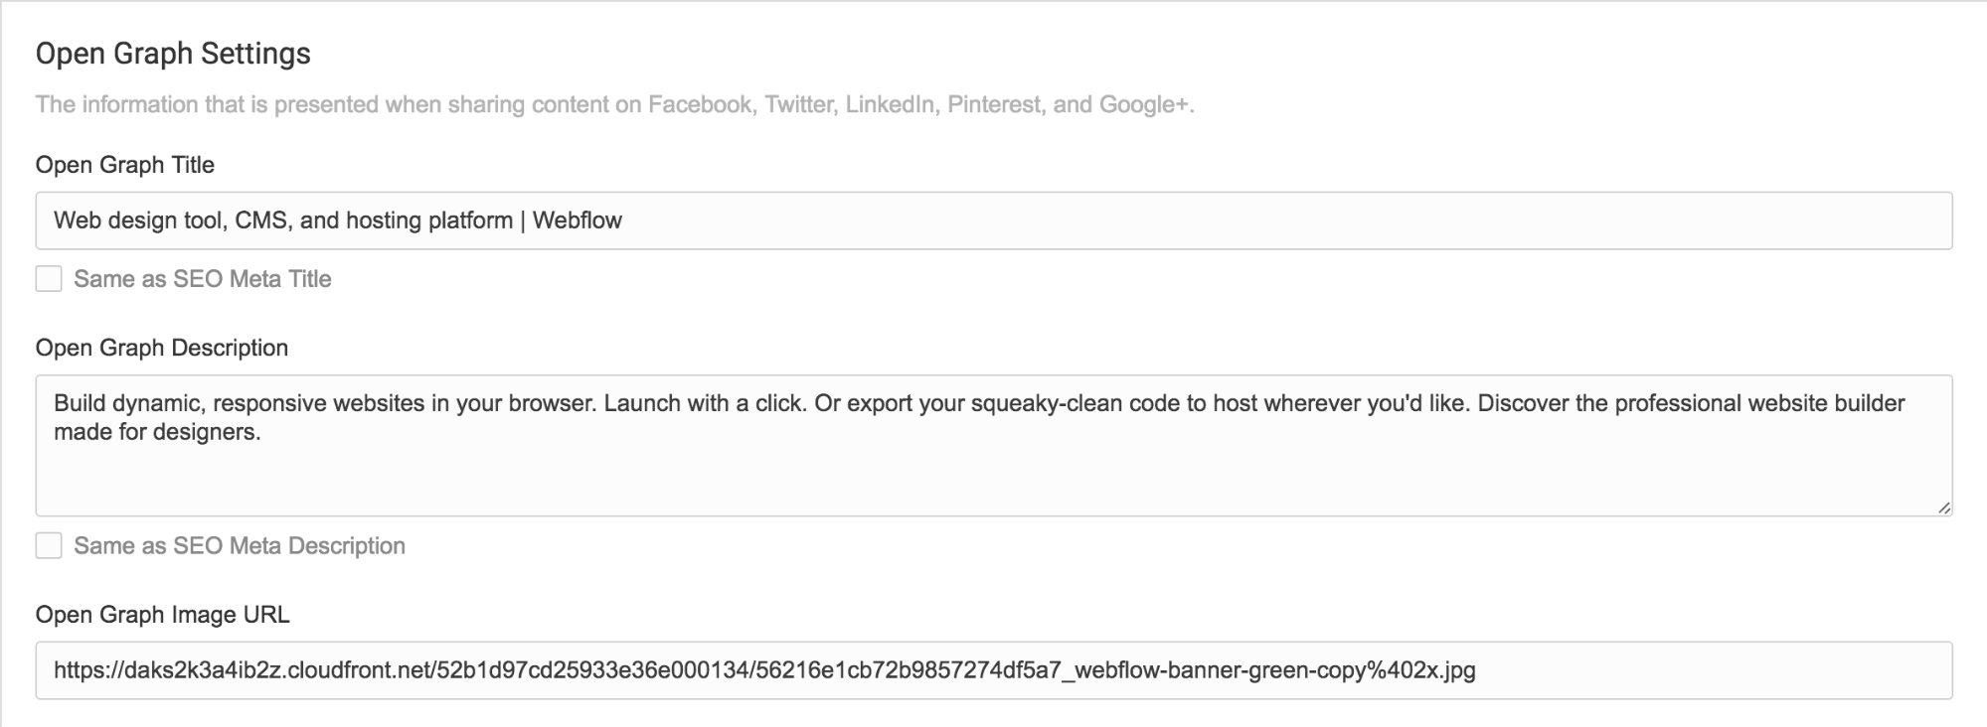This screenshot has height=727, width=1987.
Task: Click 'Build dynamic' at the description's start
Action: [x=129, y=403]
